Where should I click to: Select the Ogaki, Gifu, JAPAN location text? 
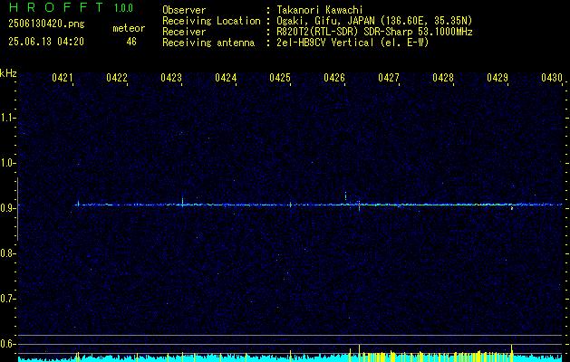374,21
